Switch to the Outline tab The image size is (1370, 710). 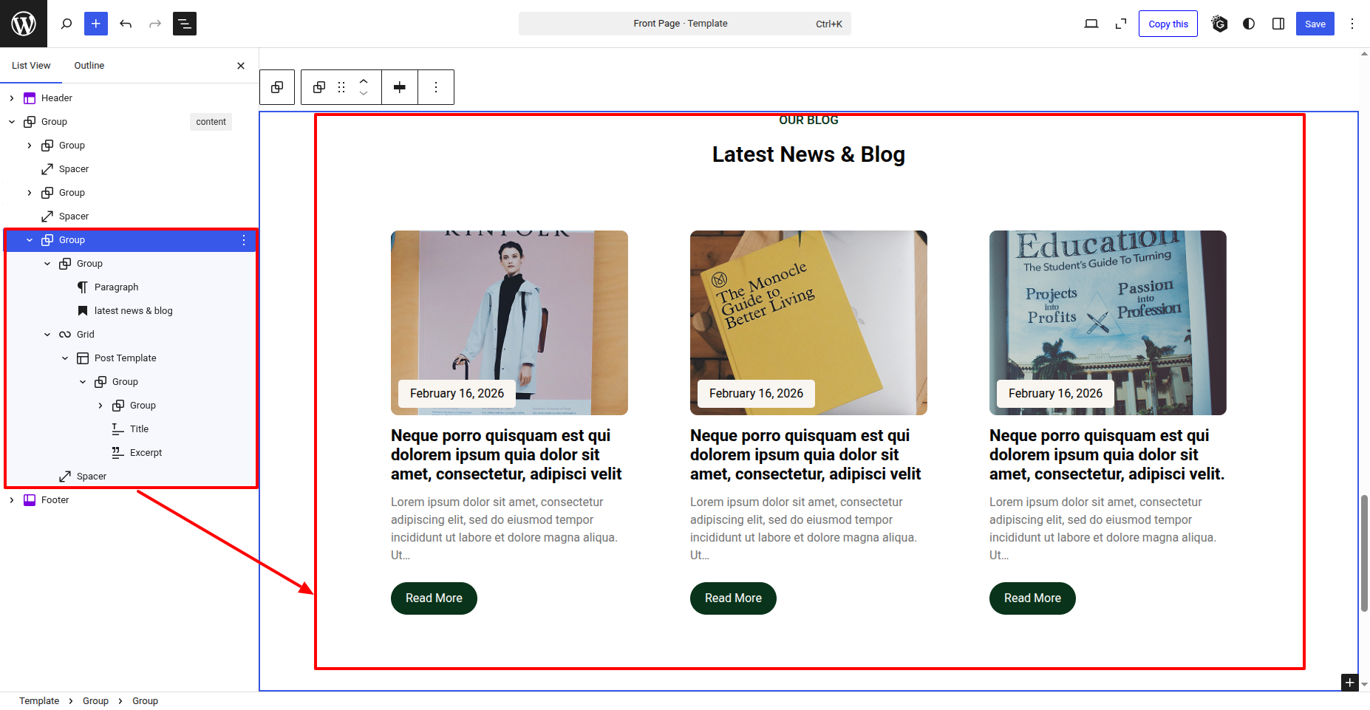tap(89, 66)
